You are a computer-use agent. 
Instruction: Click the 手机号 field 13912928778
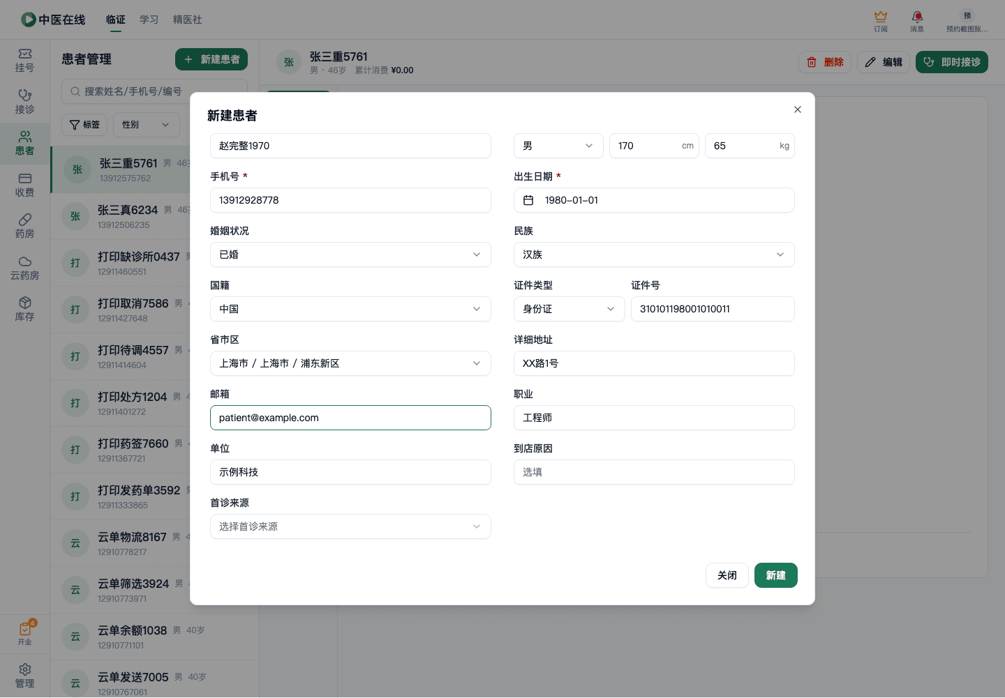(x=350, y=200)
